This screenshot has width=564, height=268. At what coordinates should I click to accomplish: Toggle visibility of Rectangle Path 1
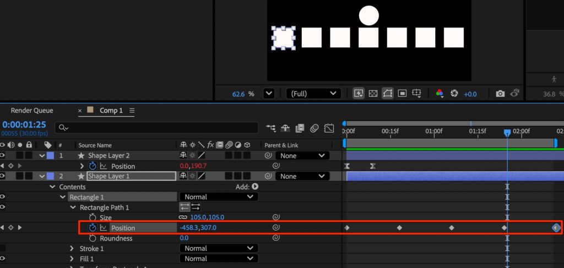click(3, 207)
